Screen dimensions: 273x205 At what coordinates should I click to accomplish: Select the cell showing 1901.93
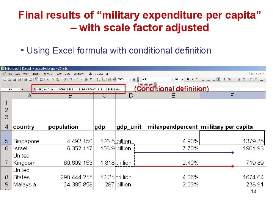pyautogui.click(x=232, y=148)
